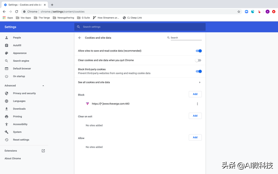The image size is (278, 174).
Task: Open The Verge bookmarks folder
Action: [42, 18]
